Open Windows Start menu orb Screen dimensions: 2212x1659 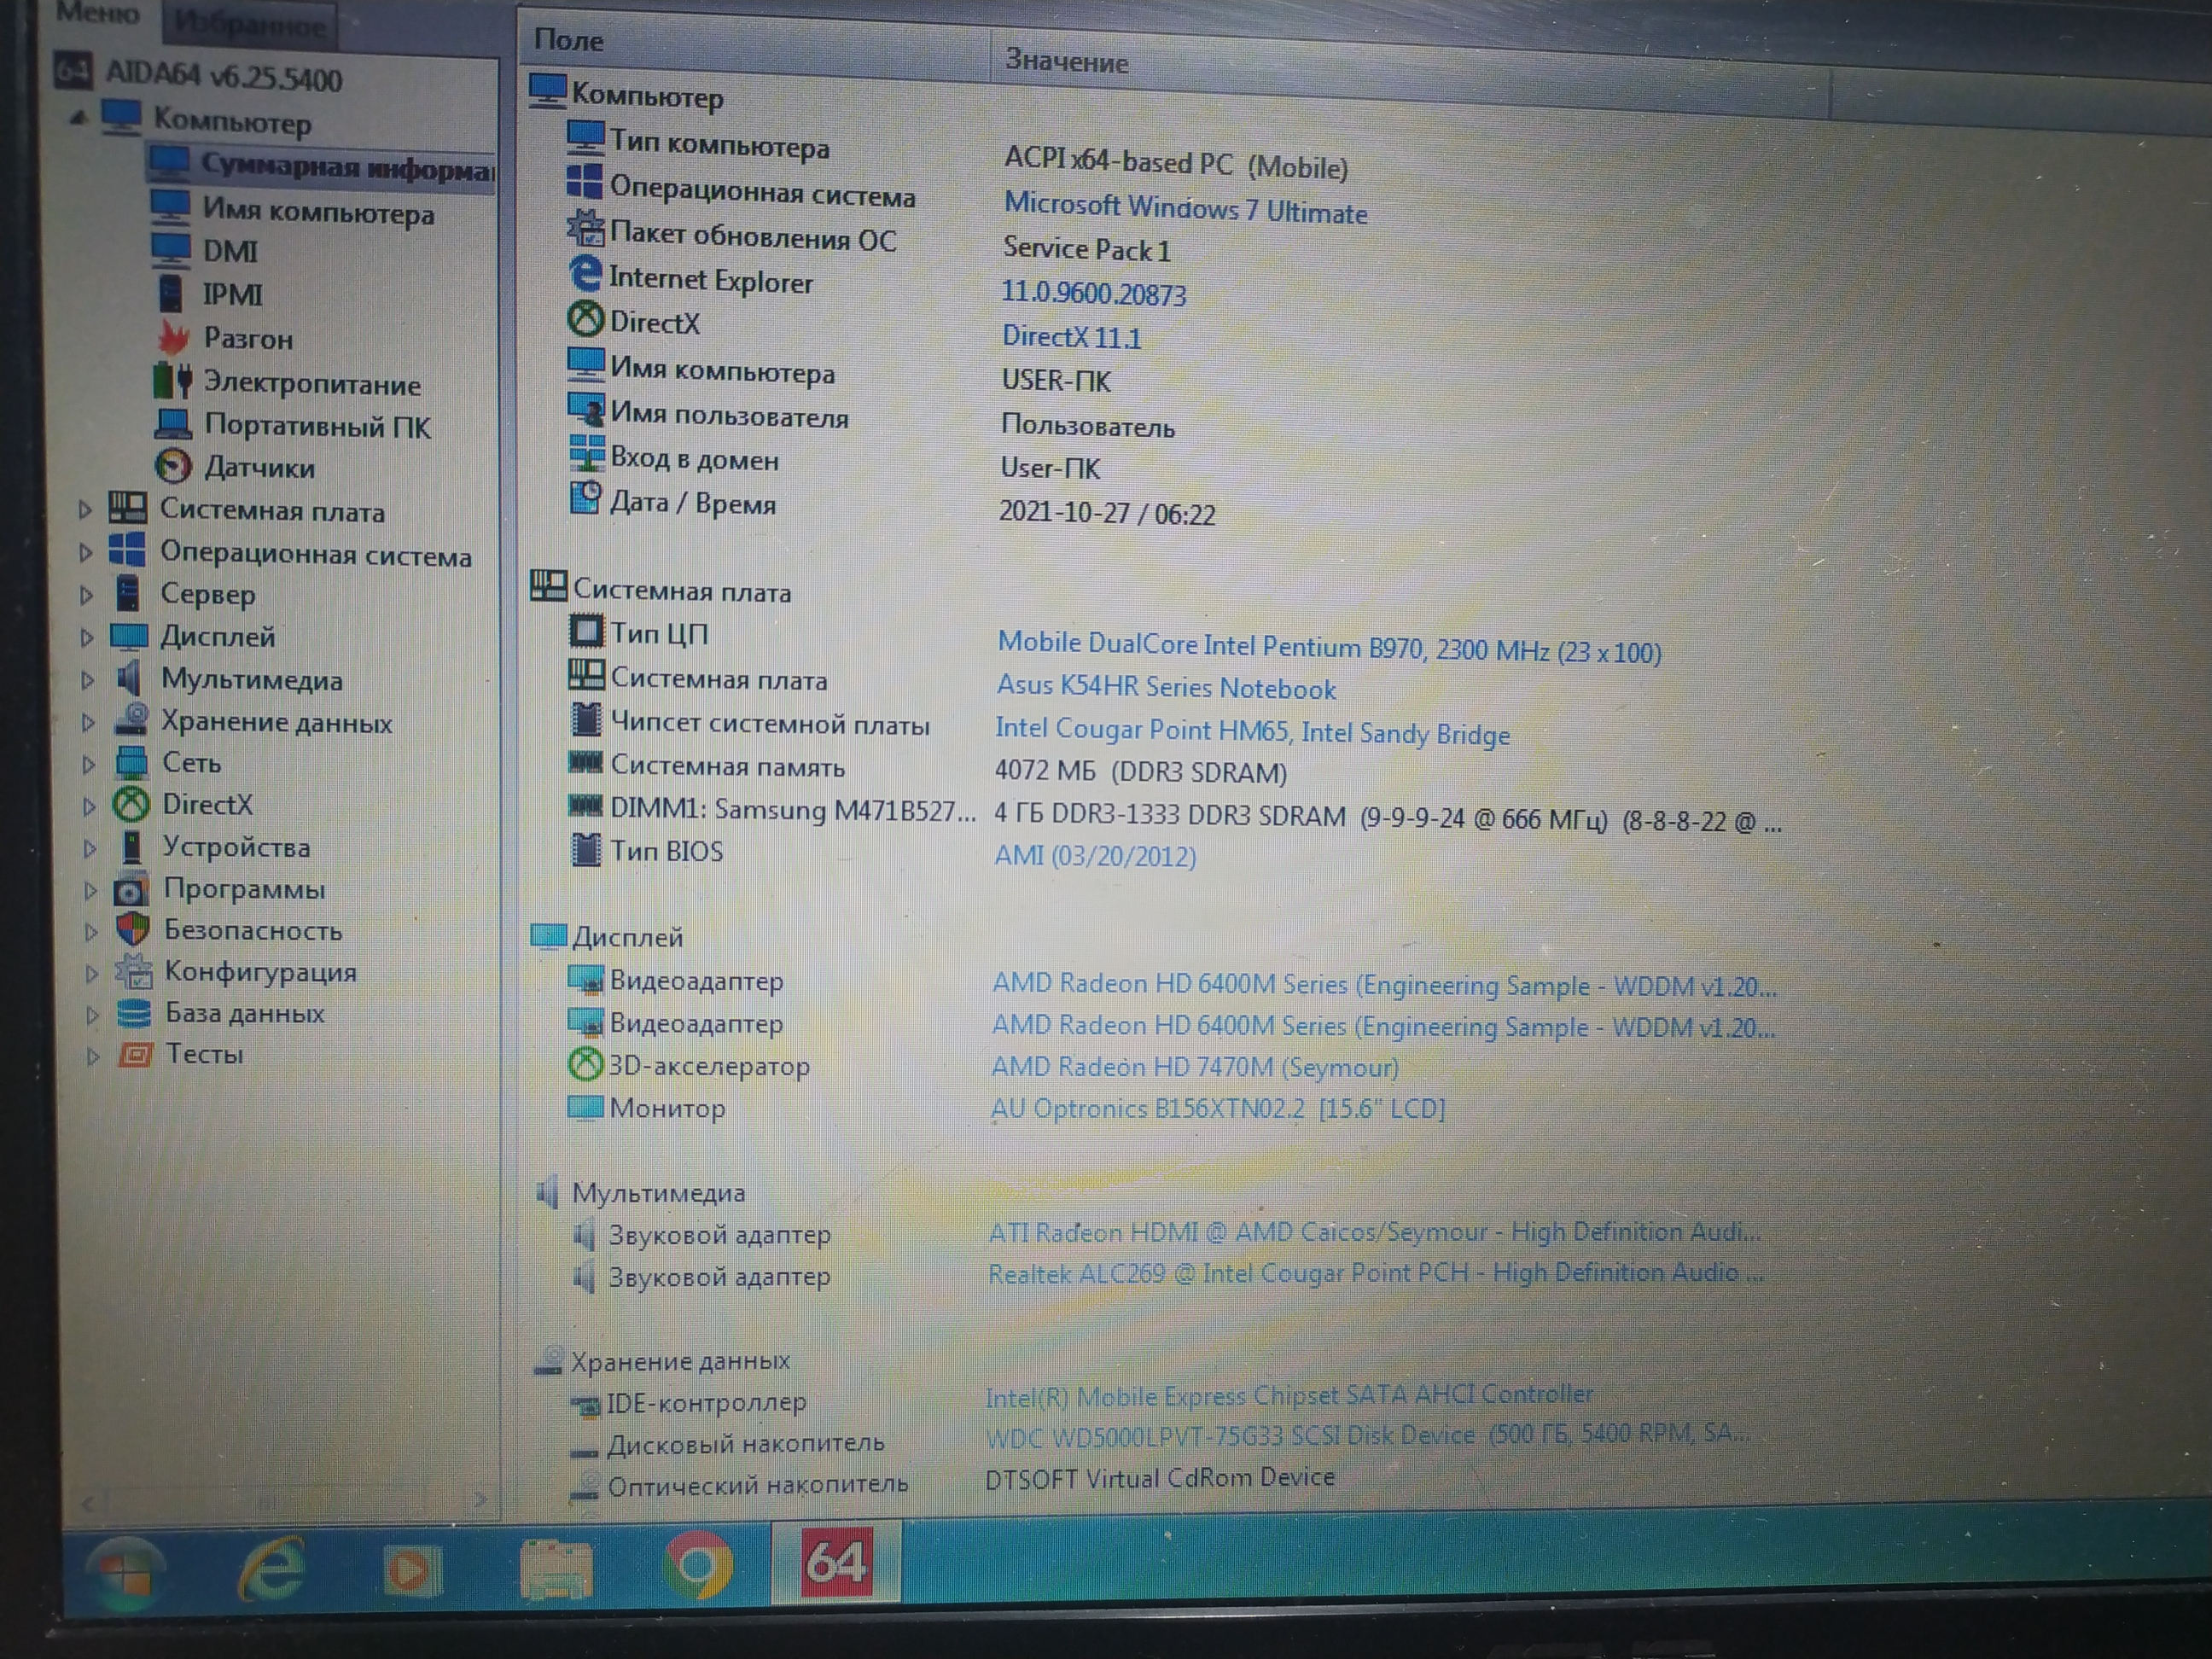pos(126,1573)
